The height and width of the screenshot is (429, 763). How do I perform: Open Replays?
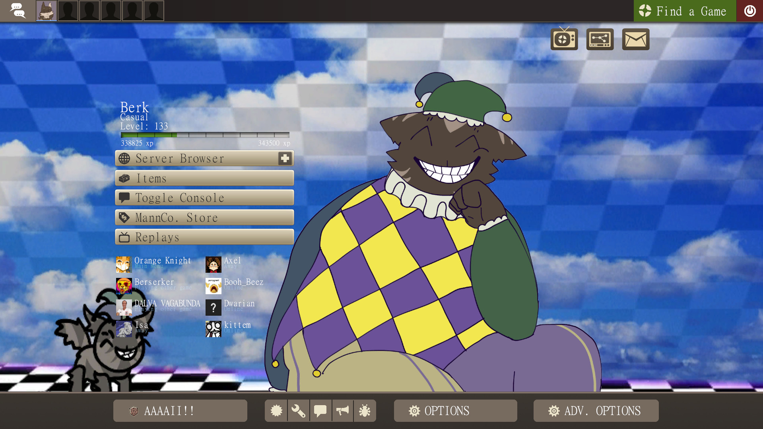click(204, 237)
